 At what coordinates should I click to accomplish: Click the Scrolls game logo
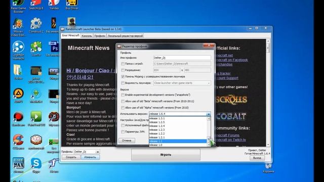click(x=231, y=100)
